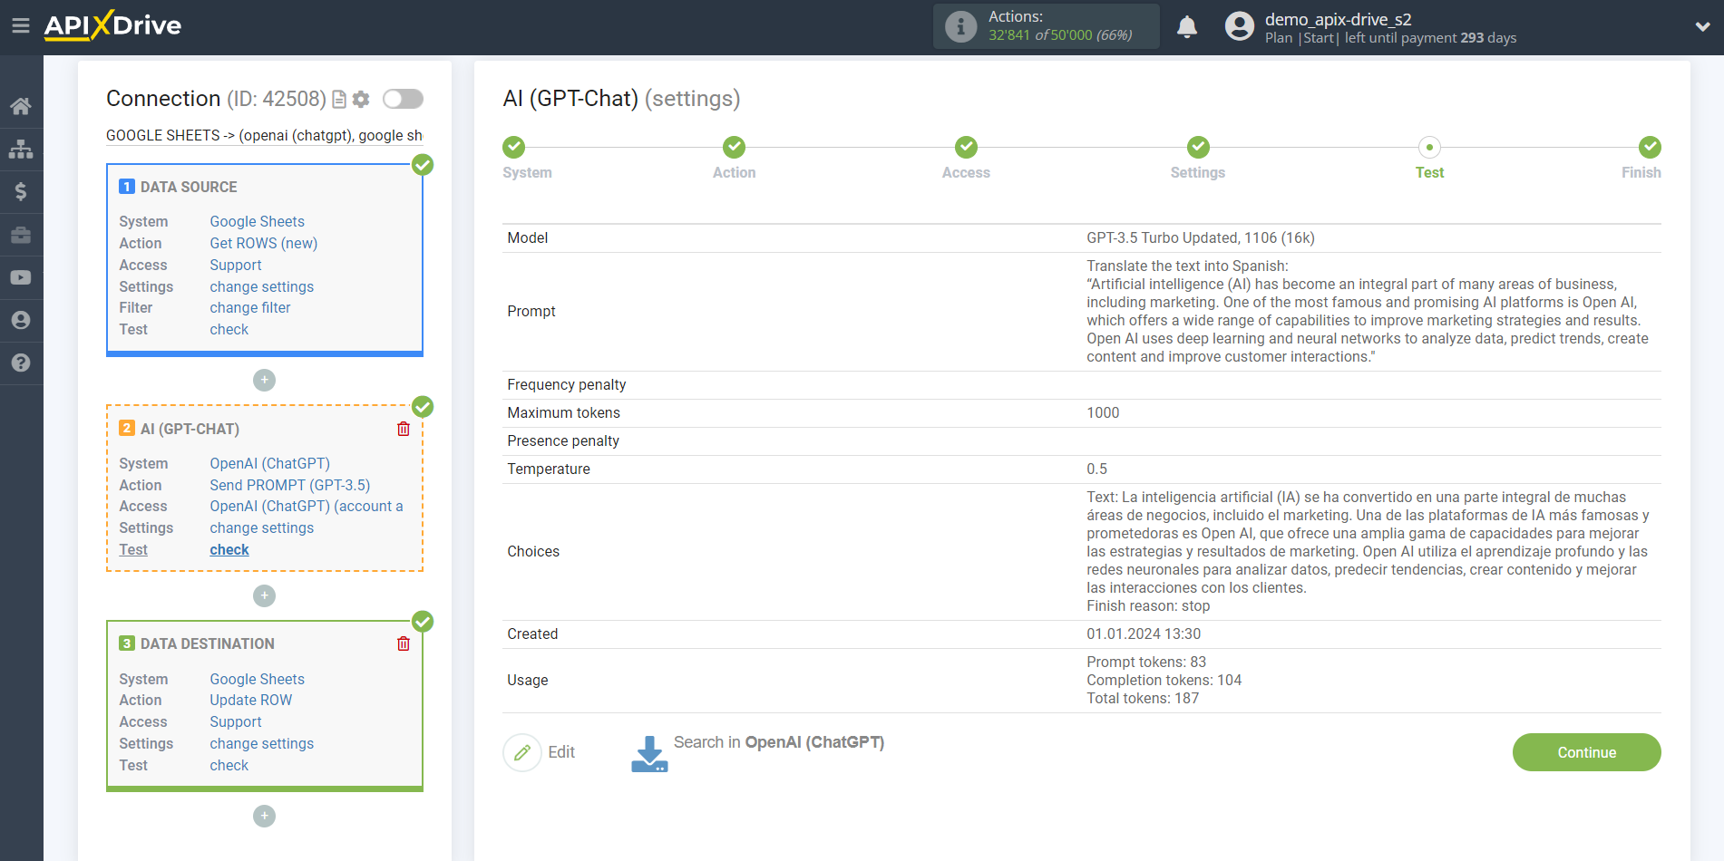Click check link in Data Source
This screenshot has width=1724, height=861.
229,330
